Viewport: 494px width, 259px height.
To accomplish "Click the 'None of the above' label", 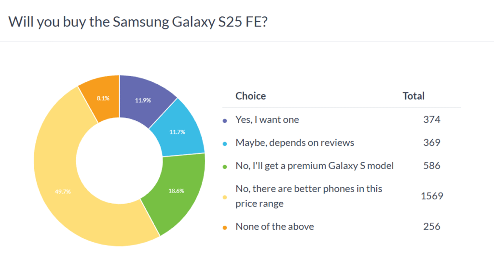I will [x=274, y=226].
